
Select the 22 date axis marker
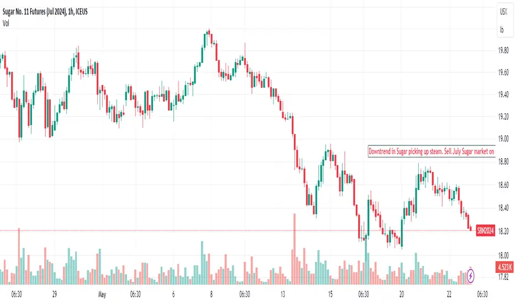449,294
